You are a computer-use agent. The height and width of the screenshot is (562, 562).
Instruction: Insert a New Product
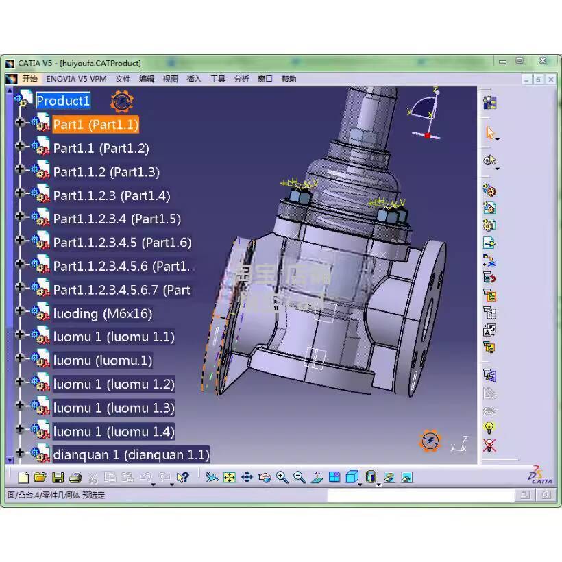(489, 208)
